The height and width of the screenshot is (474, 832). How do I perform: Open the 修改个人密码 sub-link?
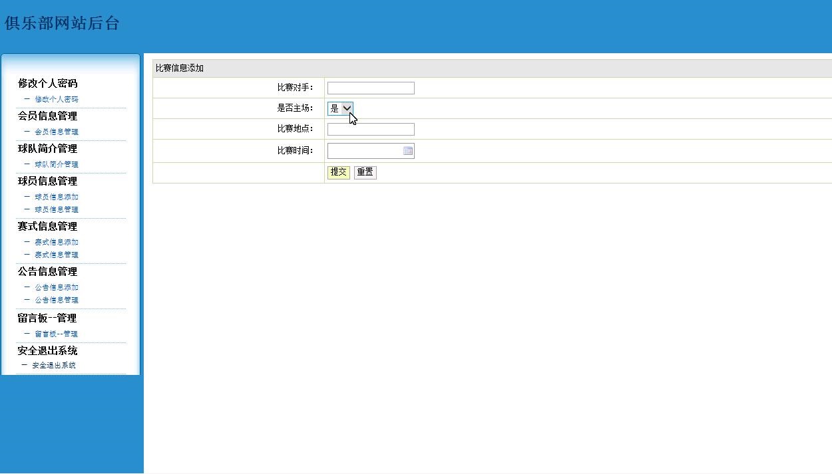point(57,99)
